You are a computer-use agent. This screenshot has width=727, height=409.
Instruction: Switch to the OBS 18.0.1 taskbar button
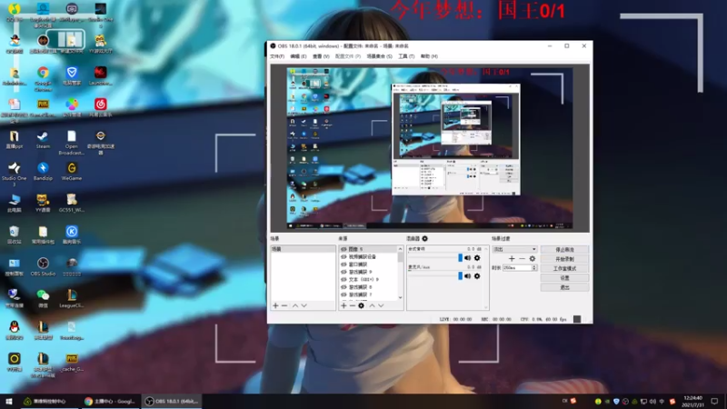coord(172,401)
